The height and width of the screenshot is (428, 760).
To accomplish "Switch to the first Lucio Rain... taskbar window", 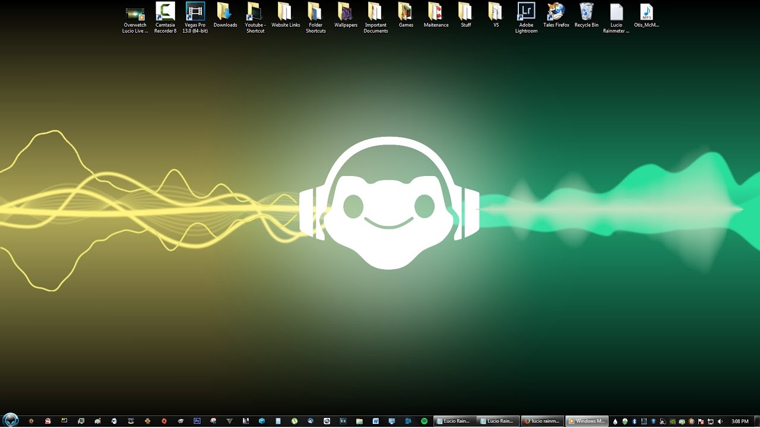I will coord(455,421).
